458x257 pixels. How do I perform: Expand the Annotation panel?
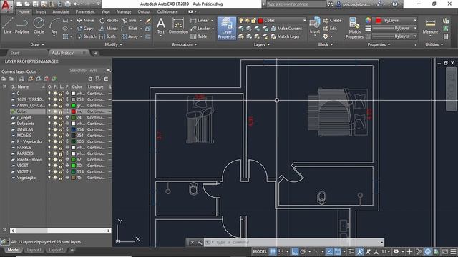coord(185,44)
